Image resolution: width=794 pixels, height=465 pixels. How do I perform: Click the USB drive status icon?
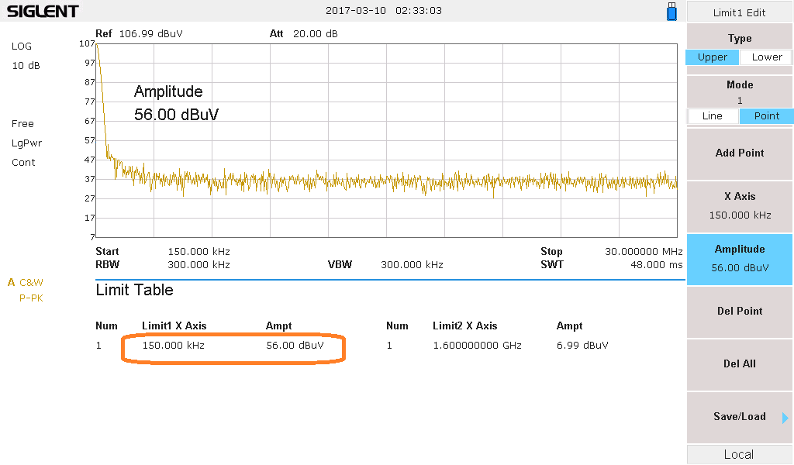pyautogui.click(x=671, y=12)
